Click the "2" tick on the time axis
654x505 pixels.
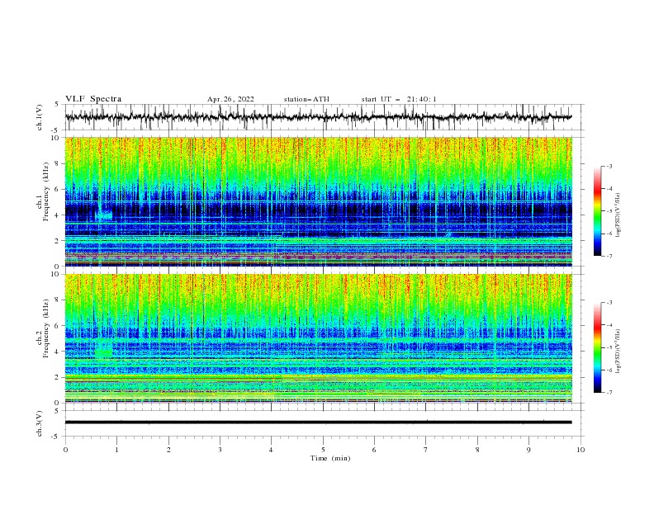pyautogui.click(x=168, y=450)
